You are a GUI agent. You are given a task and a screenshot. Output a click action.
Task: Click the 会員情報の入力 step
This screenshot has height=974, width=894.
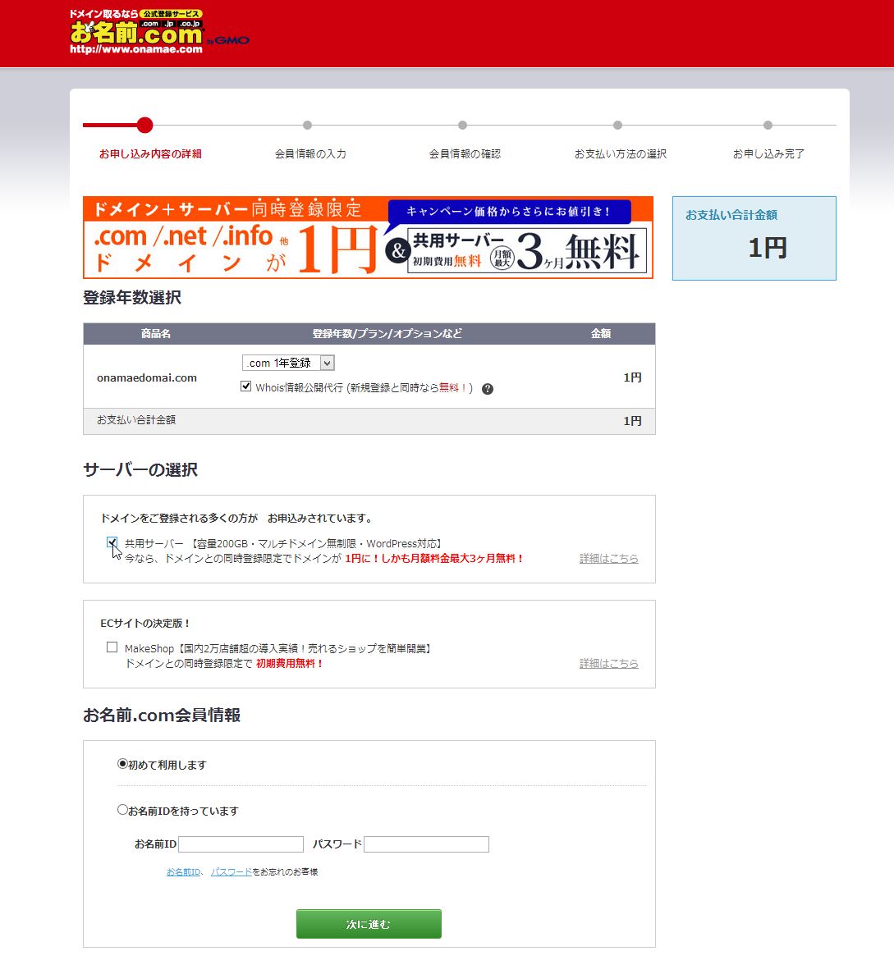pyautogui.click(x=310, y=153)
